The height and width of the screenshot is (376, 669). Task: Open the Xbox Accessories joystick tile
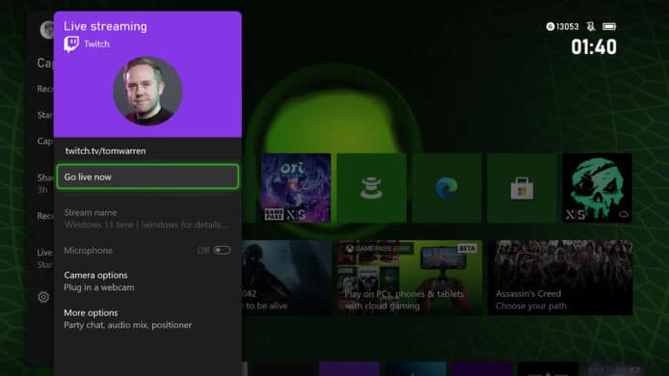[371, 188]
